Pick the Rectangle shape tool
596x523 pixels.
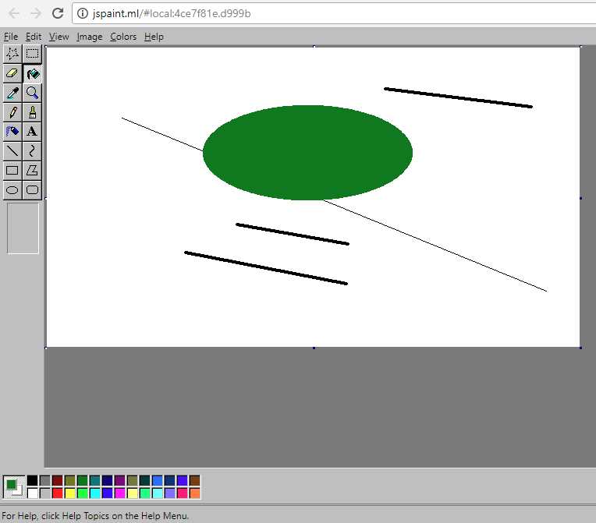coord(12,170)
